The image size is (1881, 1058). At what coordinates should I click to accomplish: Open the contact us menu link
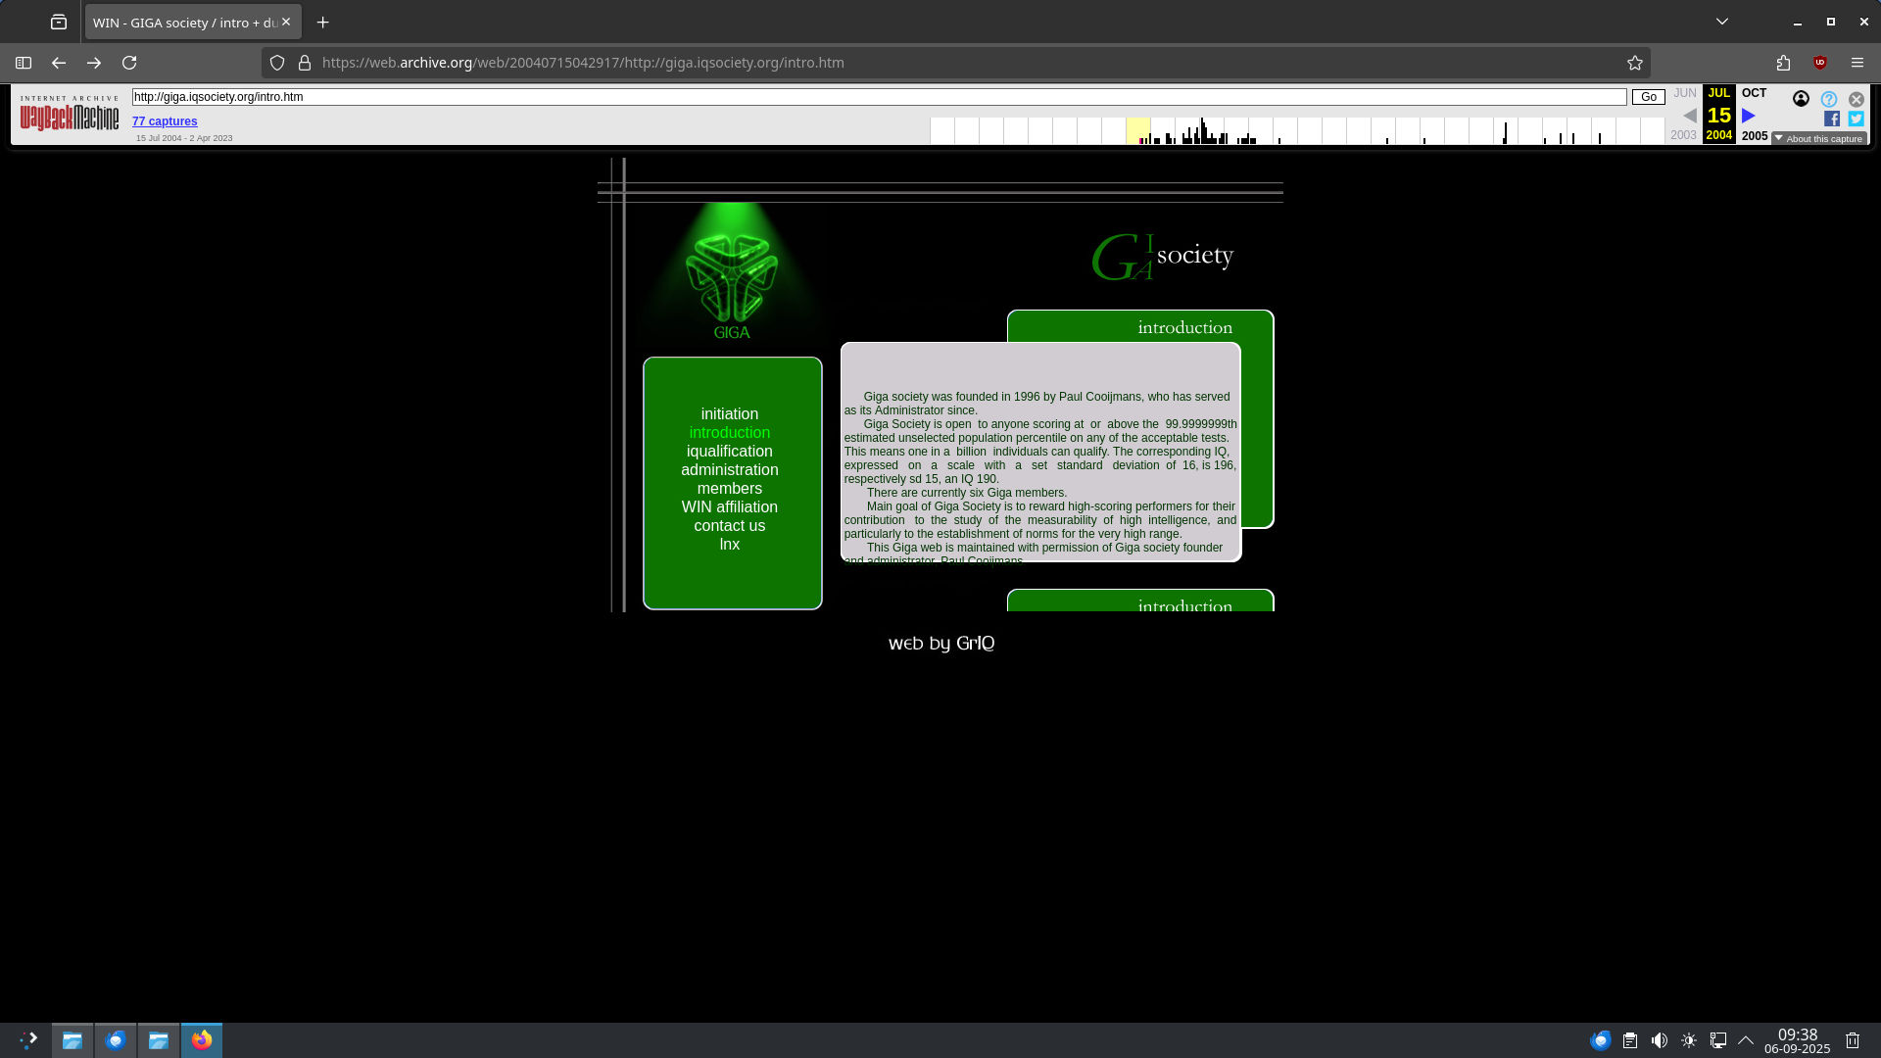(729, 526)
